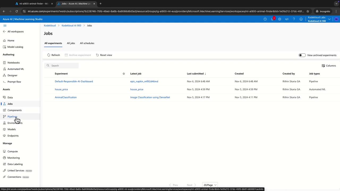Click the Compute icon
This screenshot has height=191, width=340.
(x=5, y=151)
